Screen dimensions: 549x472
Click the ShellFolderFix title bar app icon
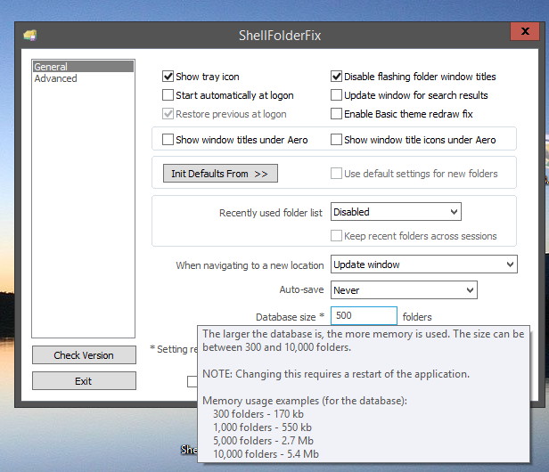tap(30, 36)
